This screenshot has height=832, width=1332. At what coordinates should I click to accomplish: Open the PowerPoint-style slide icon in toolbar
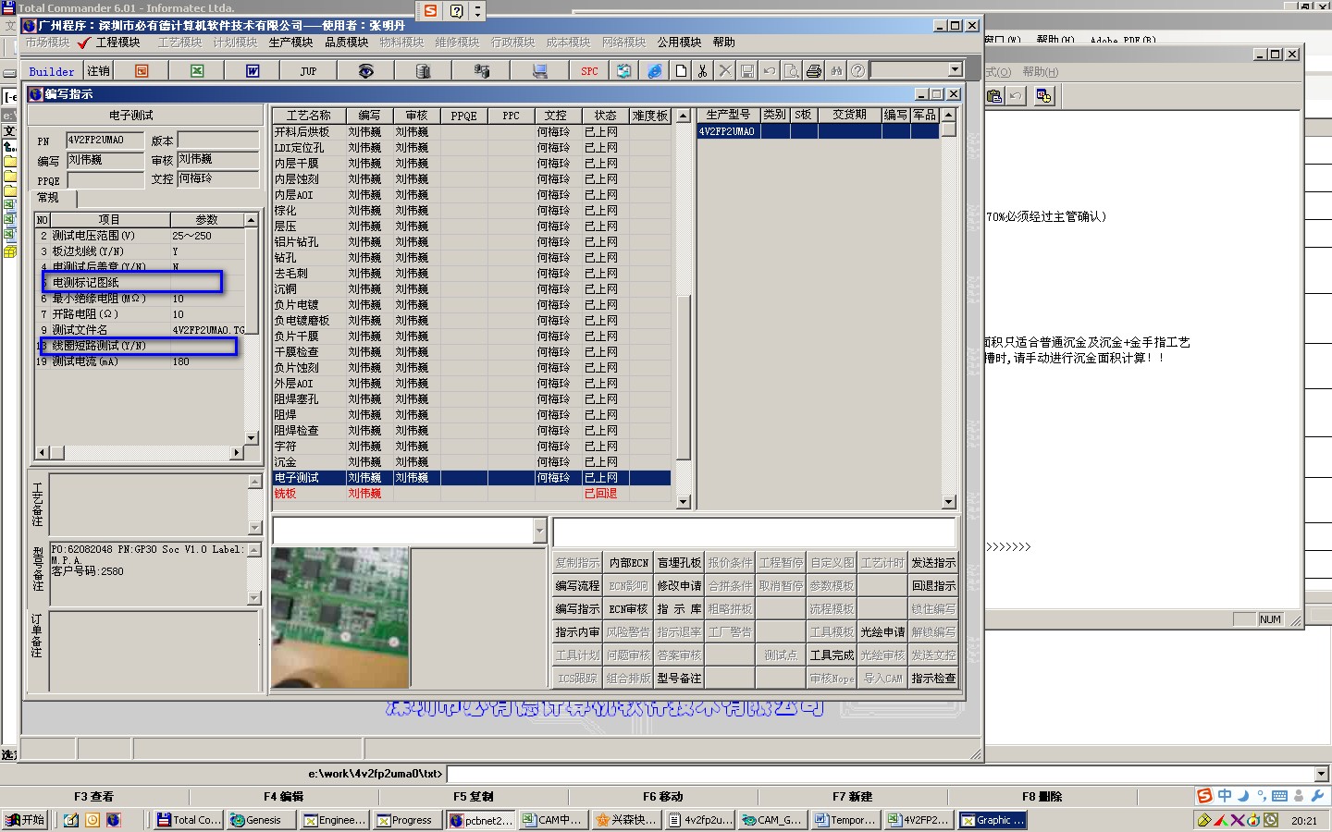coord(142,71)
